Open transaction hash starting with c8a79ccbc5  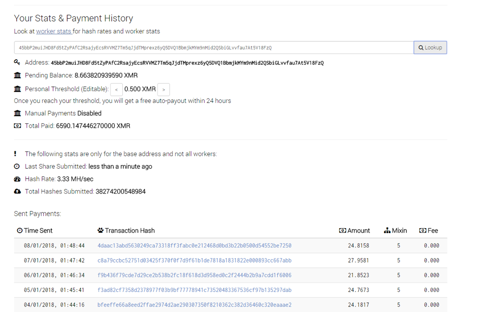click(194, 261)
